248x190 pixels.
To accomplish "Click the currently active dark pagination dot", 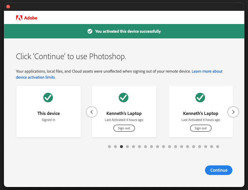I will pos(121,146).
